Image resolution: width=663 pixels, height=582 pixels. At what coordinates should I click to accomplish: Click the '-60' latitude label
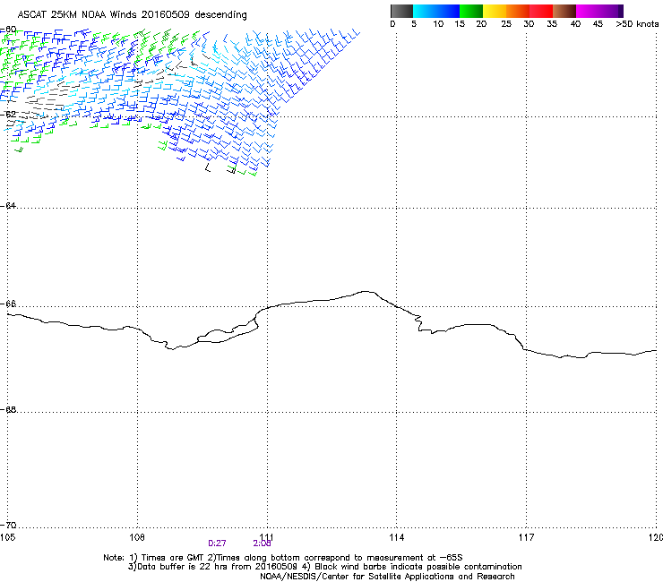point(8,30)
